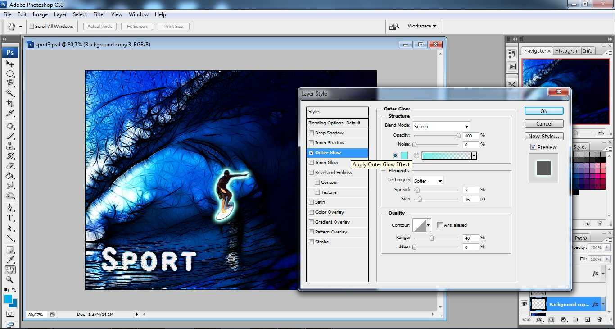Viewport: 615px width, 329px height.
Task: Enable the Inner Shadow checkbox
Action: click(x=311, y=143)
